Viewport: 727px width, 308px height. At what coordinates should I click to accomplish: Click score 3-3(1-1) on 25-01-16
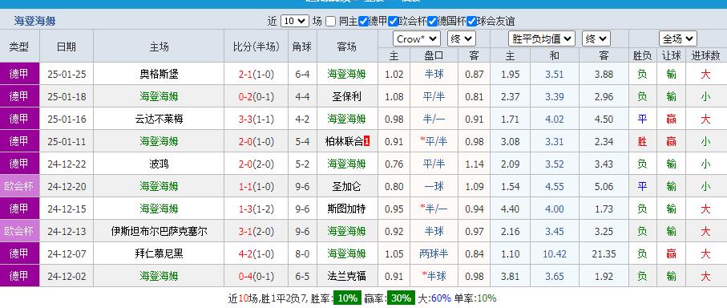coord(256,120)
